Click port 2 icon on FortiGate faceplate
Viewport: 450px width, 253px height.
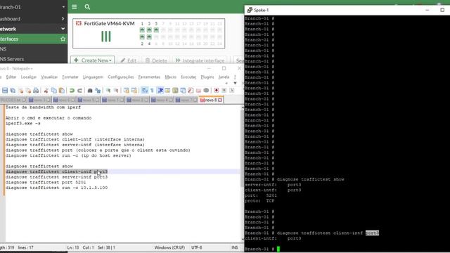click(x=142, y=37)
